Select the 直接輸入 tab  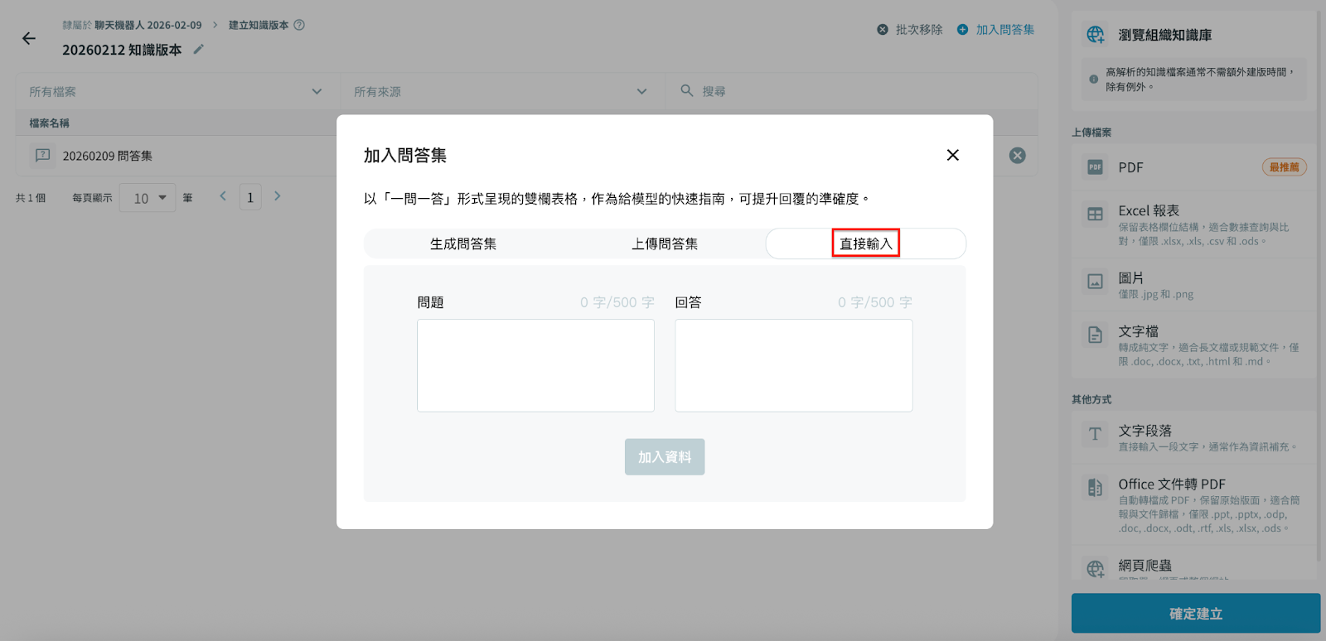[865, 244]
